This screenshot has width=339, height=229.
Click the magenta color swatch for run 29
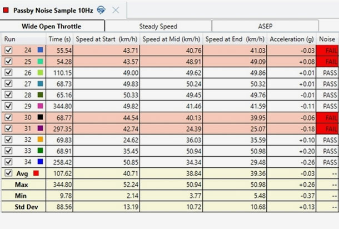click(x=39, y=106)
